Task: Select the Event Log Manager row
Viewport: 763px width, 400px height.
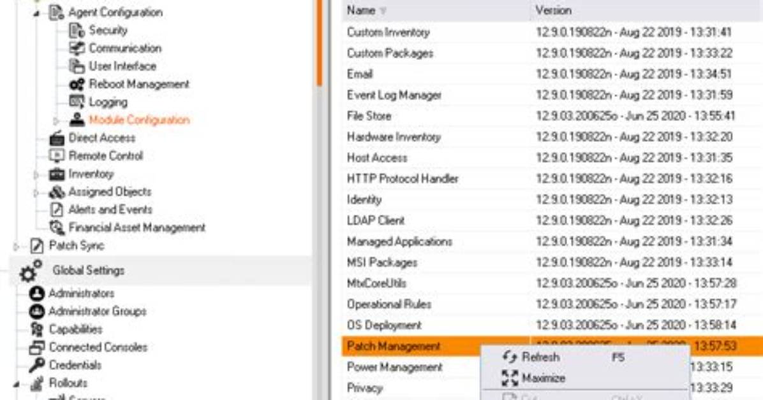Action: point(552,95)
